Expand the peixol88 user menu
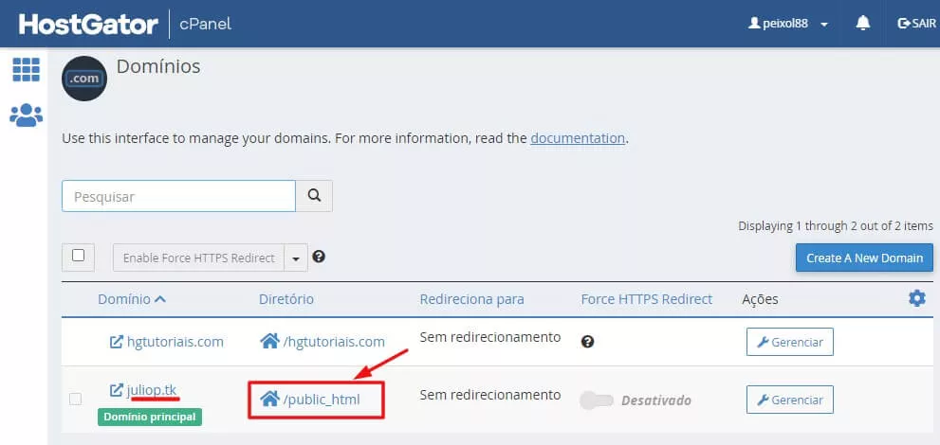The height and width of the screenshot is (445, 940). (788, 24)
